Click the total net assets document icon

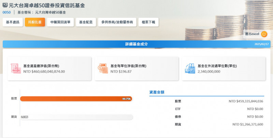16,68
